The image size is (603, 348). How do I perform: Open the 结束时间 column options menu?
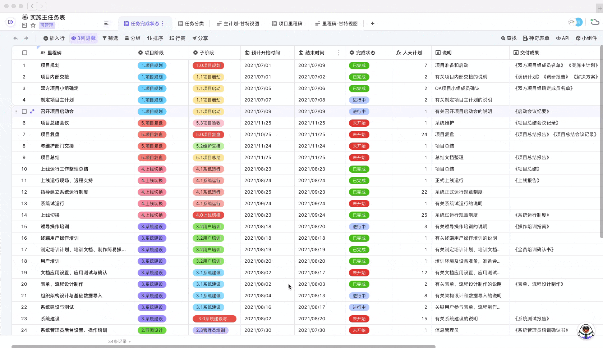[338, 53]
